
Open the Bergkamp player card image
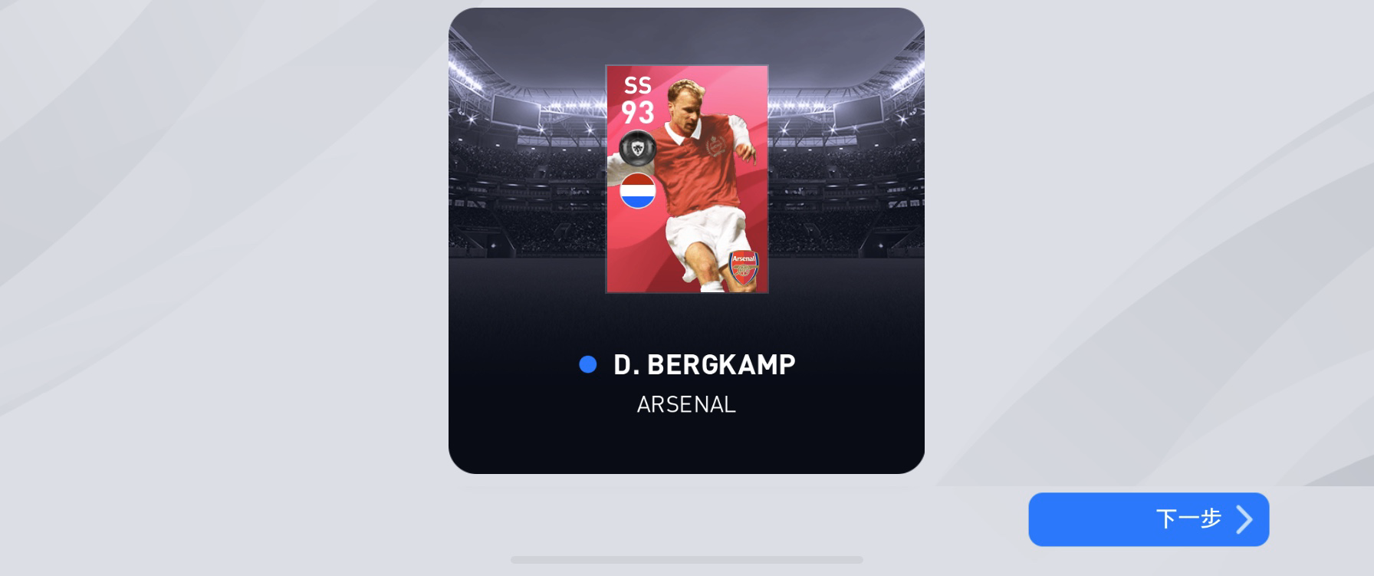(687, 179)
